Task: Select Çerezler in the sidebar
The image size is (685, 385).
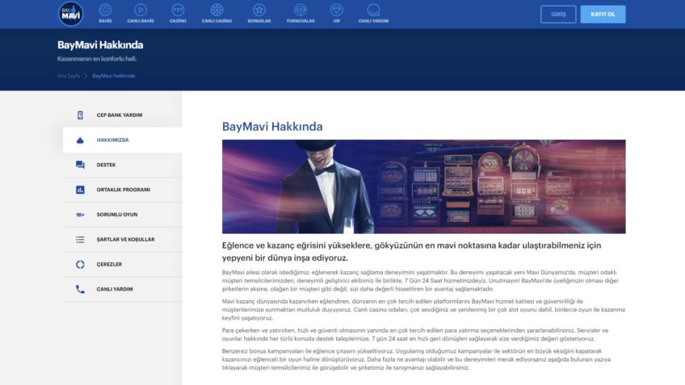Action: [109, 264]
